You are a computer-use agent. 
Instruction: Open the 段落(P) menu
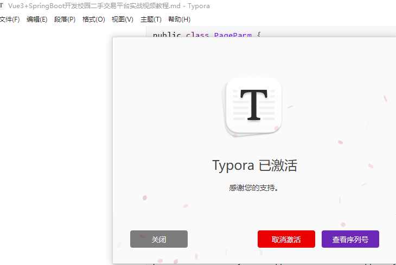click(65, 19)
